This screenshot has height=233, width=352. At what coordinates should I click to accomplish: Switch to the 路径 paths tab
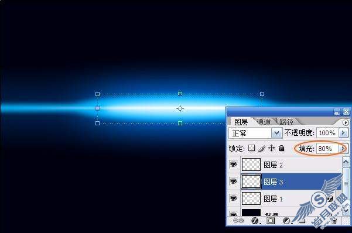[286, 122]
